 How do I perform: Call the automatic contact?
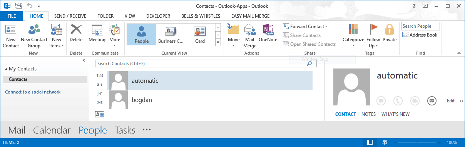[398, 101]
